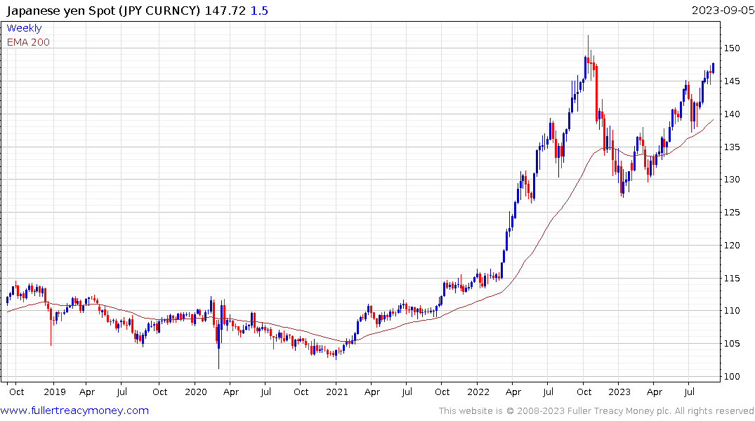Click the 130 y-axis label
755x421 pixels.
[732, 180]
